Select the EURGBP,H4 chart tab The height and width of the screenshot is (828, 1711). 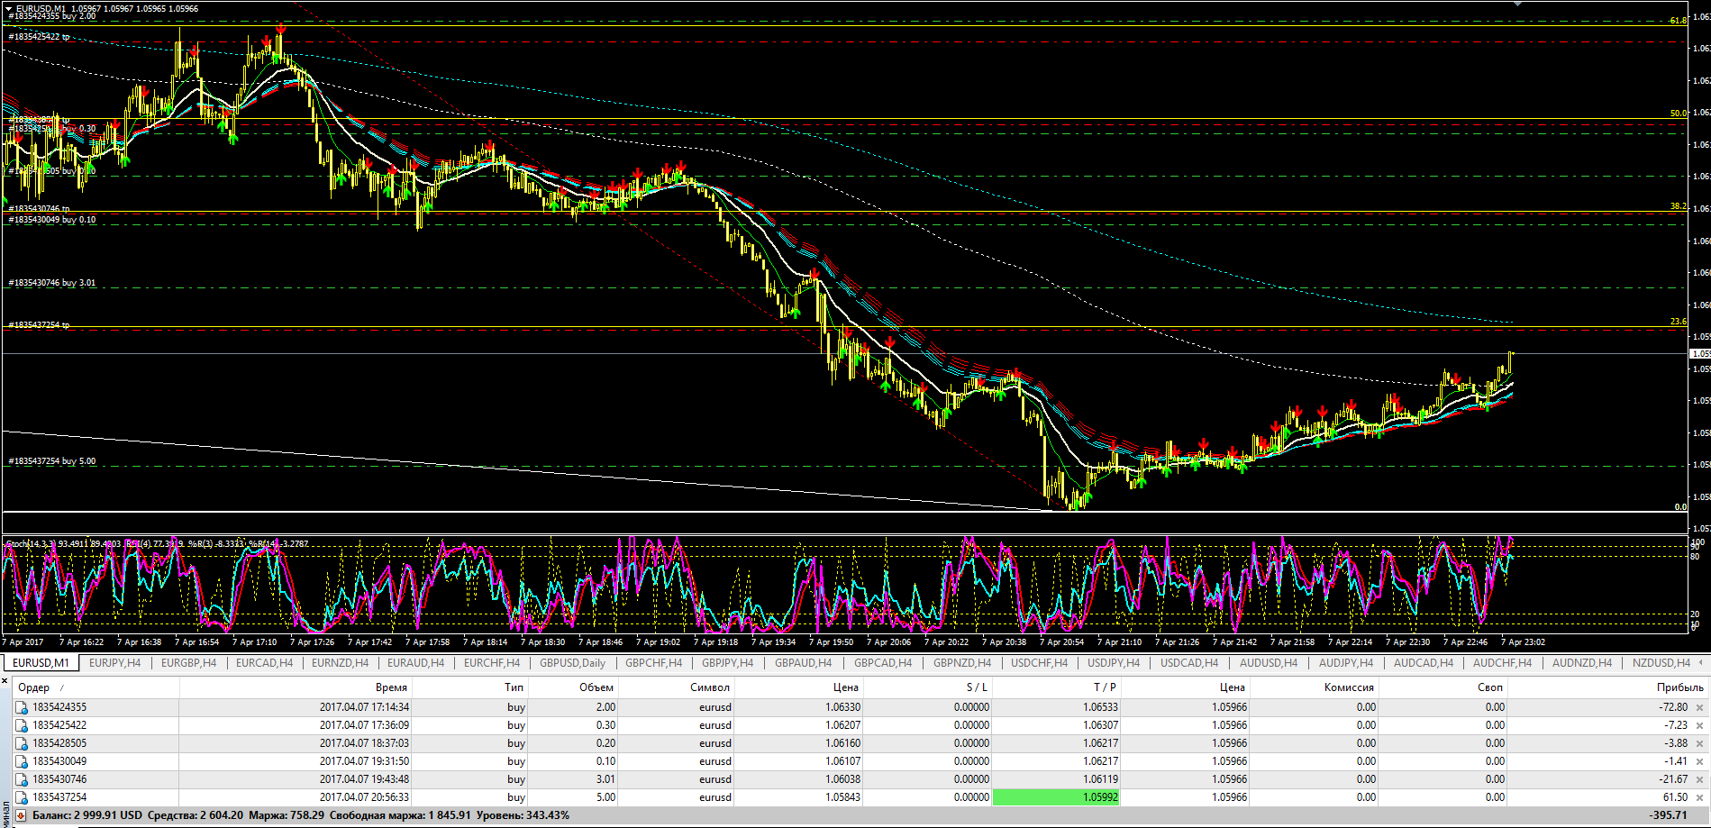[188, 663]
